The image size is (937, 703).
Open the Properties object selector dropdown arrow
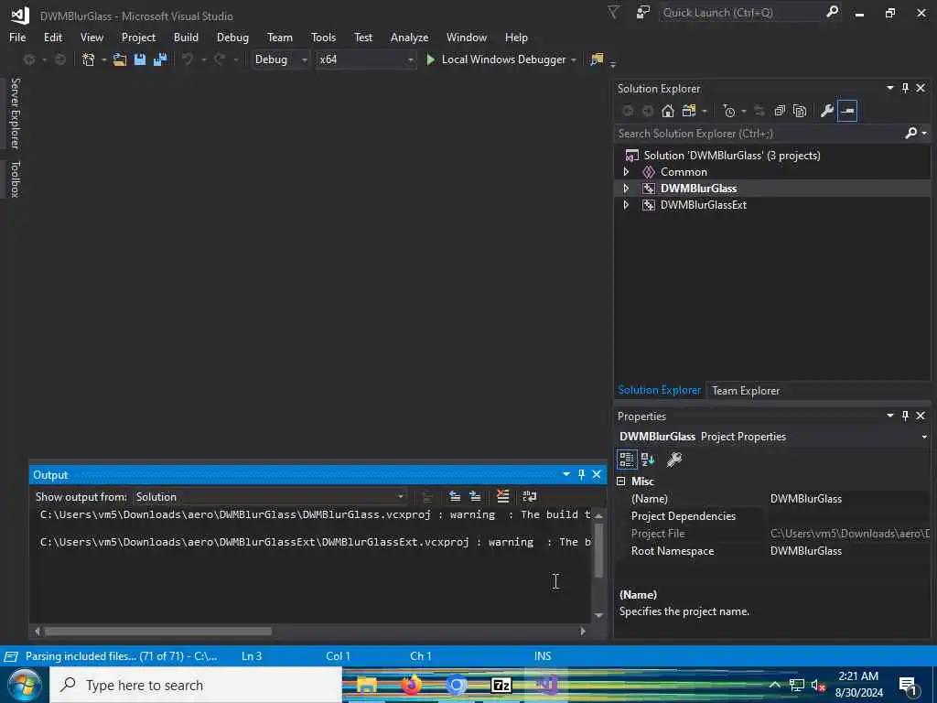[x=924, y=437]
